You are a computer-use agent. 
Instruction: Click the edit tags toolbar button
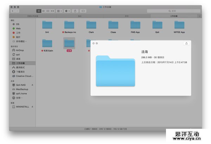tap(83, 11)
